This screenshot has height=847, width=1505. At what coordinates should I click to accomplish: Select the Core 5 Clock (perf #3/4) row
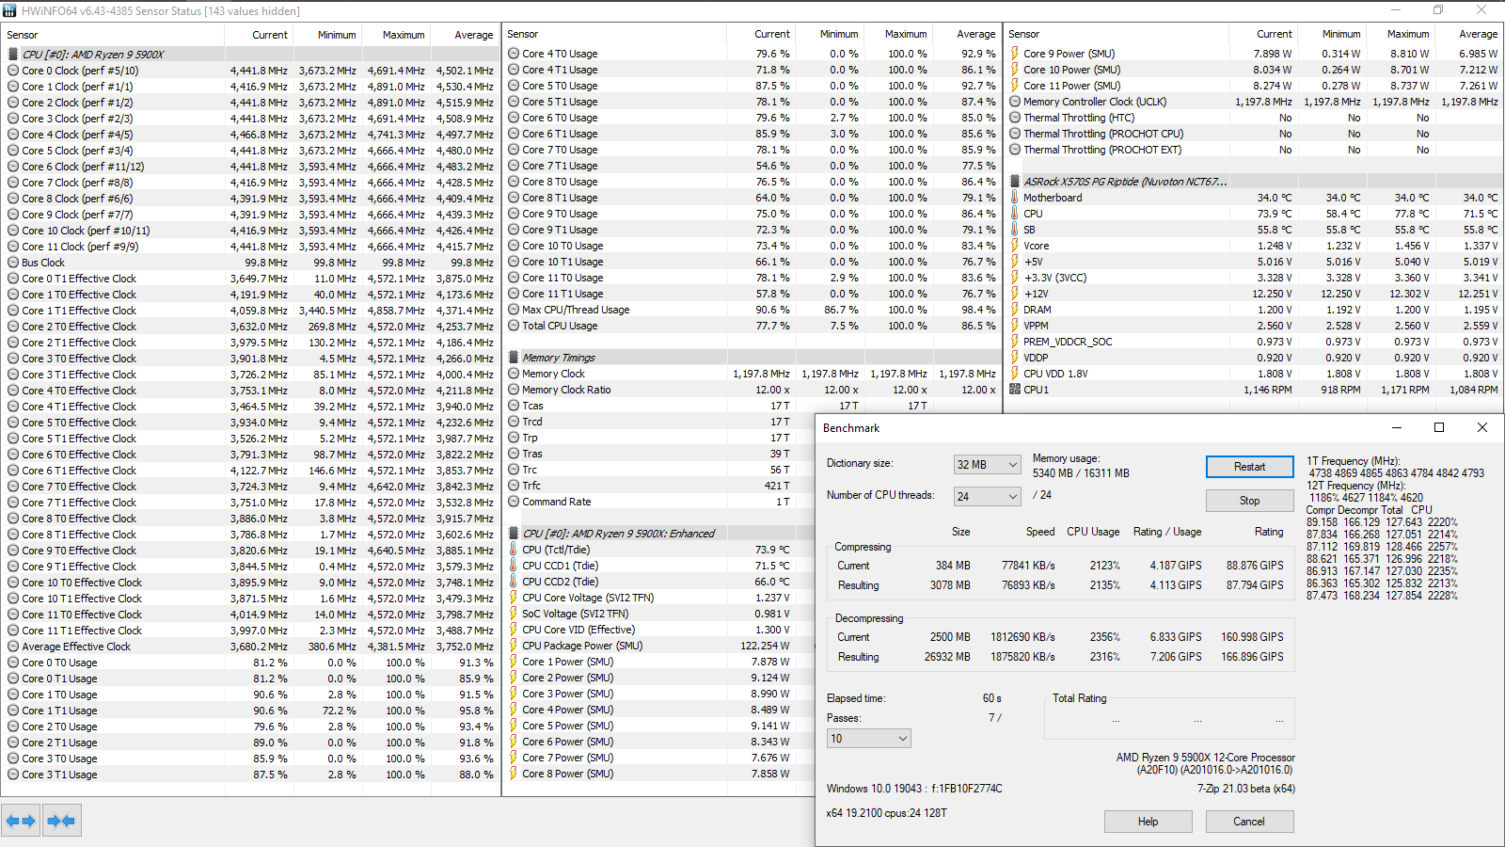(250, 151)
